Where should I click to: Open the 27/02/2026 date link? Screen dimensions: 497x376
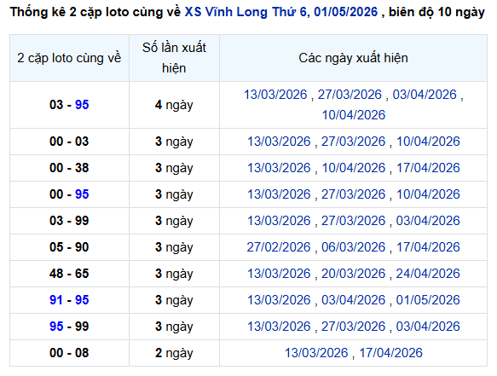[x=279, y=247]
